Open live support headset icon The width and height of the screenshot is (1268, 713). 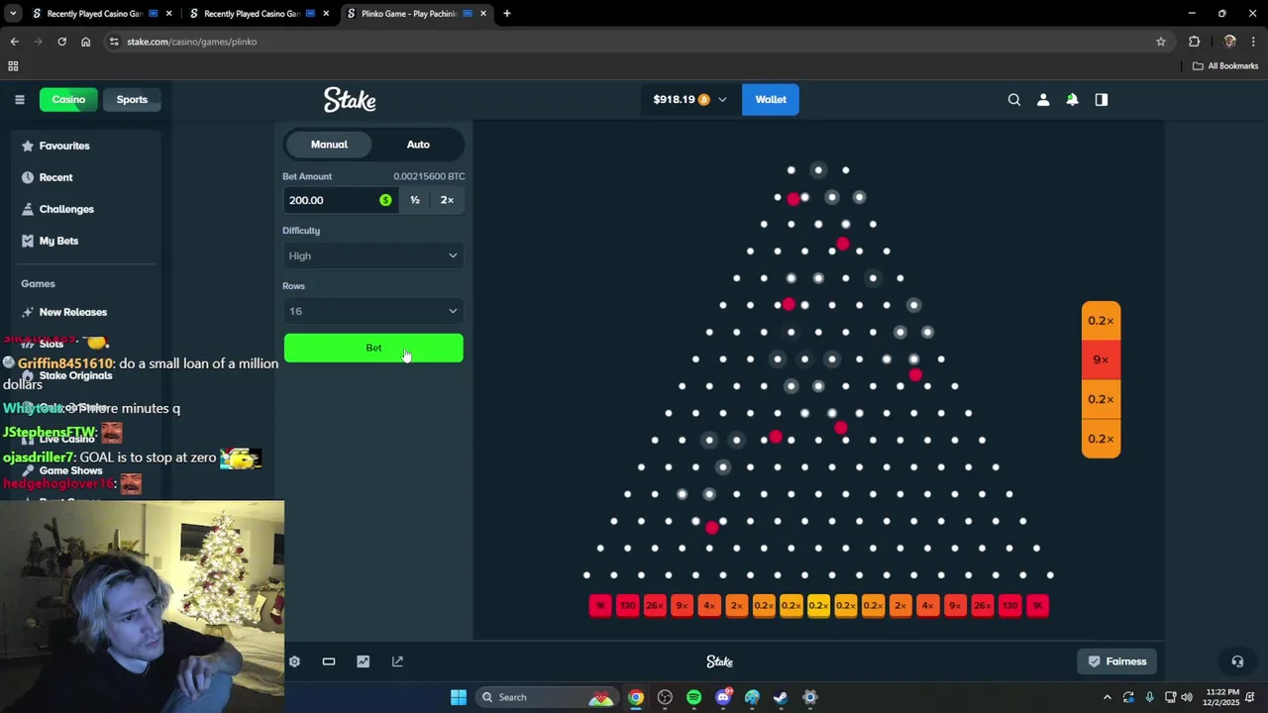coord(1237,662)
